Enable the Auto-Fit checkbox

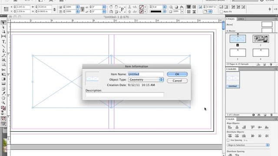click(221, 12)
